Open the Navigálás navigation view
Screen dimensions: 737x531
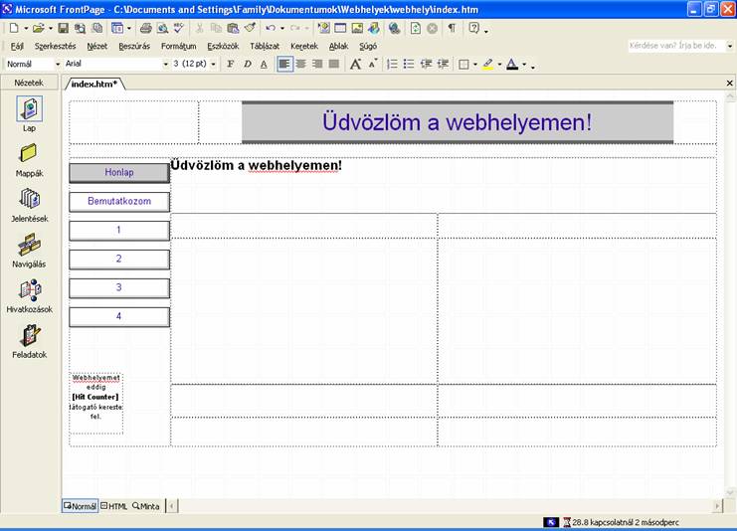[29, 246]
